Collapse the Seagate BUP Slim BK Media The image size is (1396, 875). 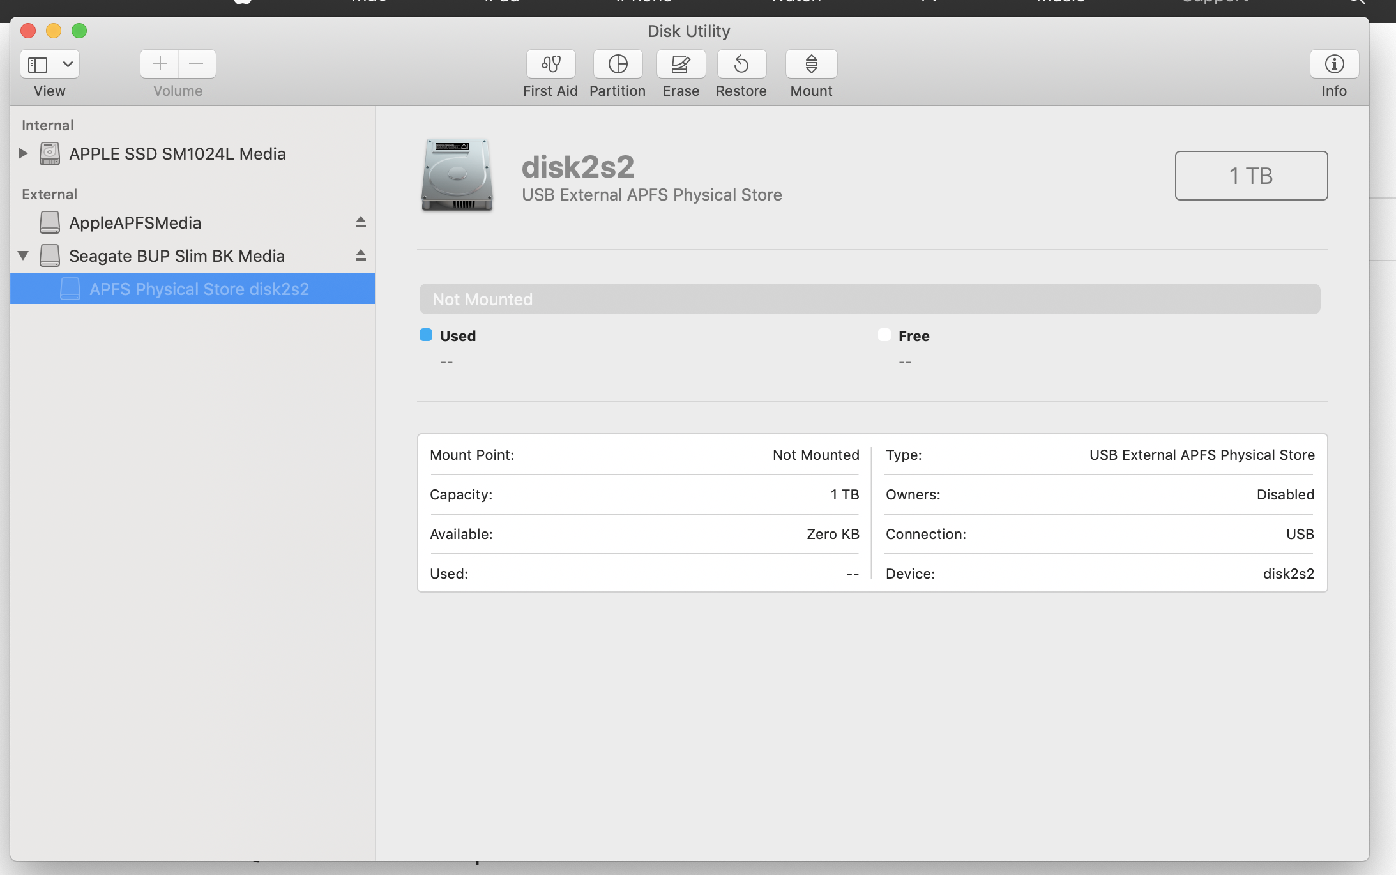(23, 255)
